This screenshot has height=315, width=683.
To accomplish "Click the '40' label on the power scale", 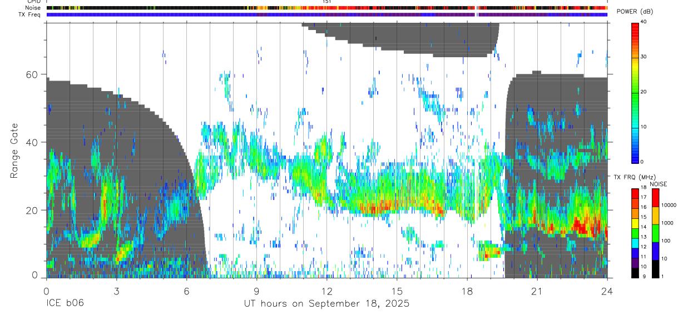I will point(644,22).
